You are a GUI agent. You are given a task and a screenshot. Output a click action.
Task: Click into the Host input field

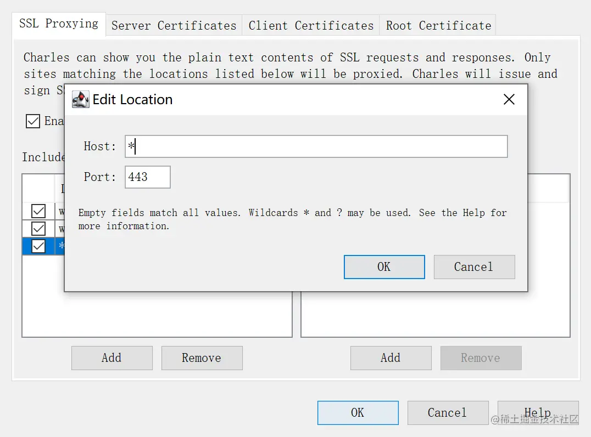(316, 146)
